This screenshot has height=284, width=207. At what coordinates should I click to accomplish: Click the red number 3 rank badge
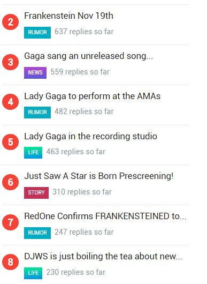(x=11, y=62)
